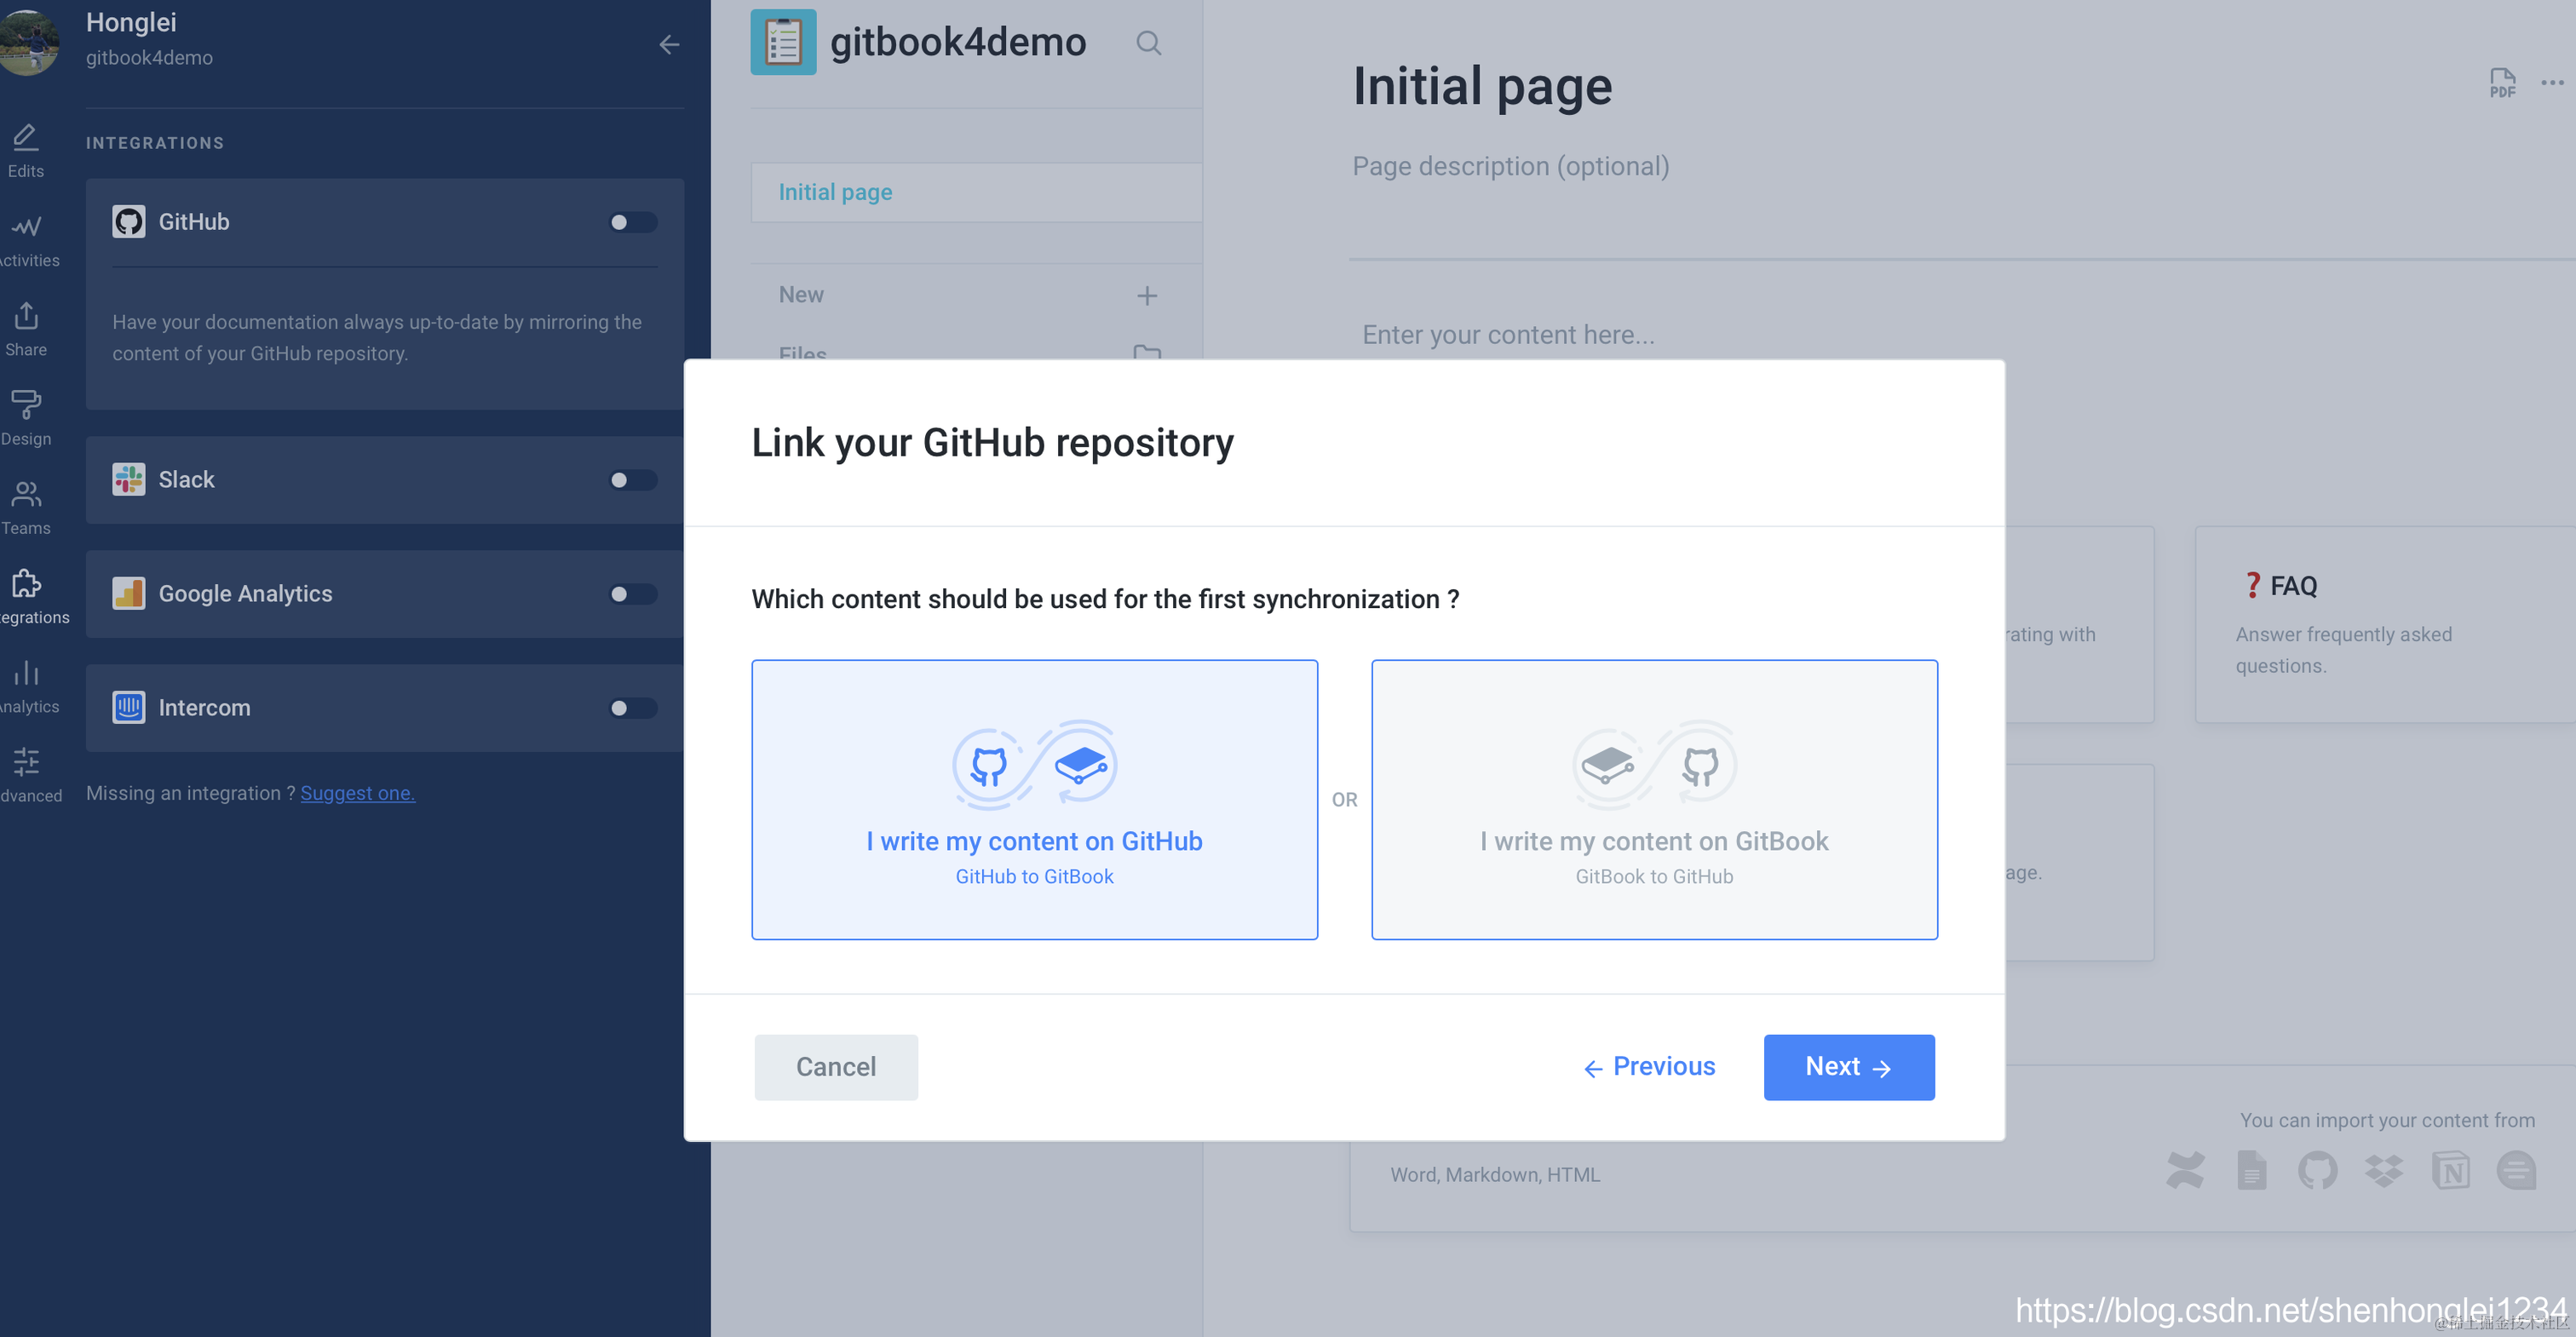
Task: Open the Edits sidebar icon
Action: point(26,149)
